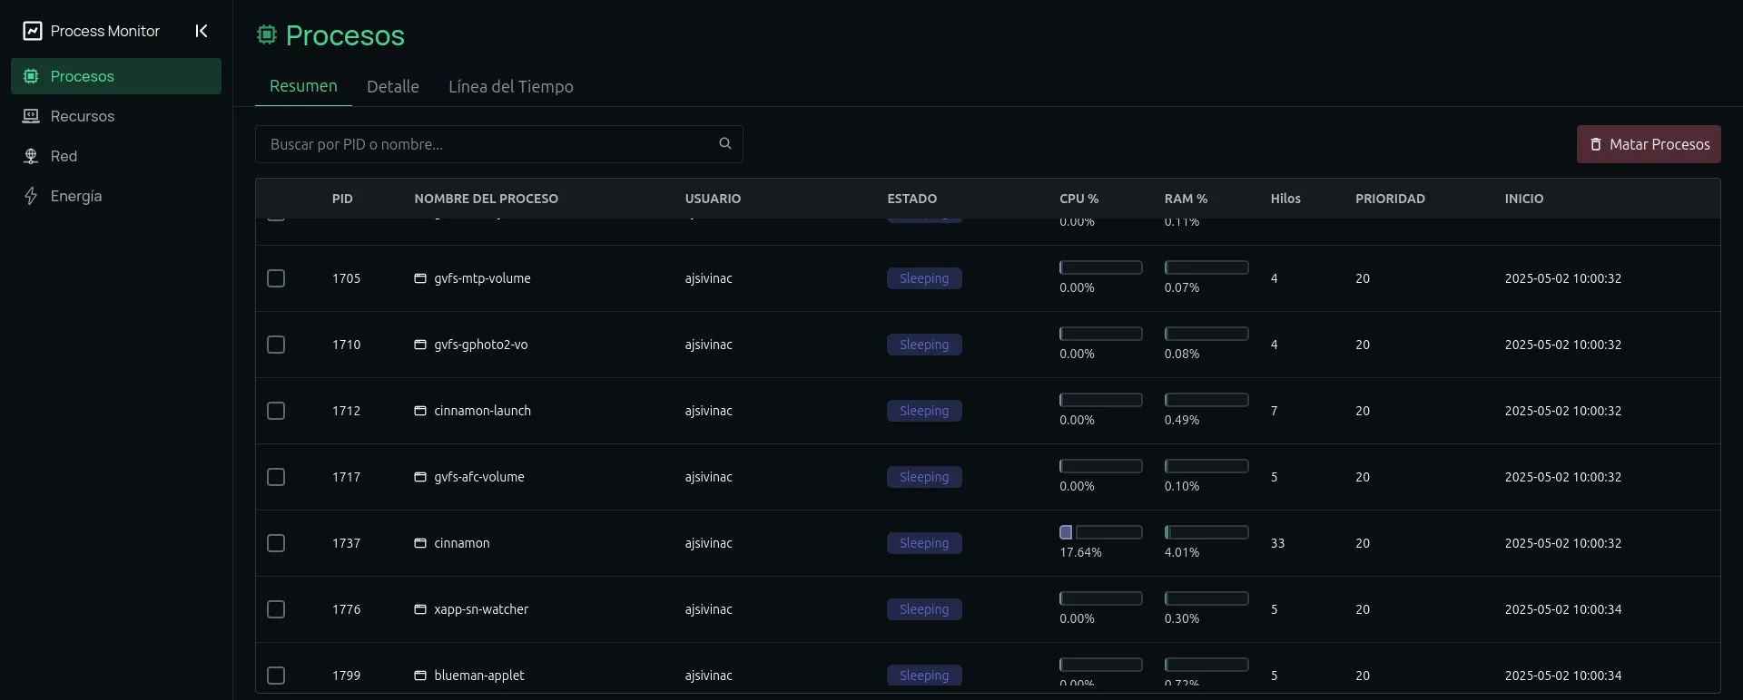Click the chip icon next to Procesos heading
1743x700 pixels.
tap(266, 35)
